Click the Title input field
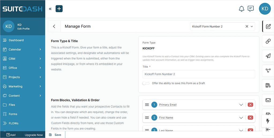 click(x=199, y=74)
